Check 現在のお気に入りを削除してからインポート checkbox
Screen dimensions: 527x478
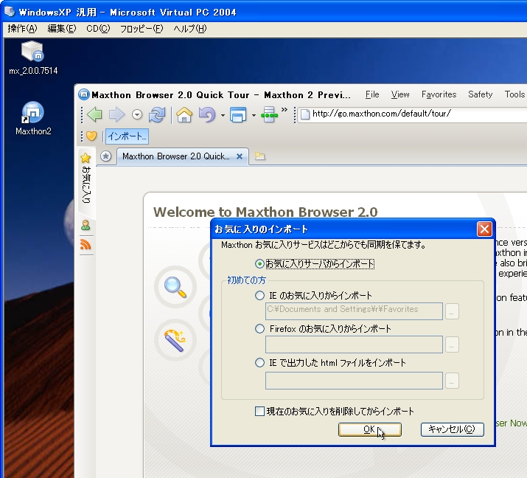pos(259,411)
